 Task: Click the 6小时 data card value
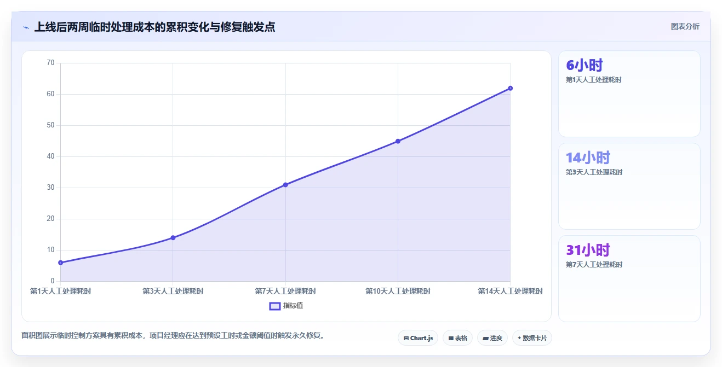click(585, 65)
